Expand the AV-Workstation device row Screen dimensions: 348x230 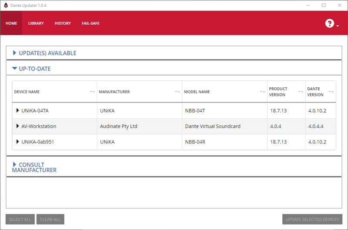click(17, 126)
